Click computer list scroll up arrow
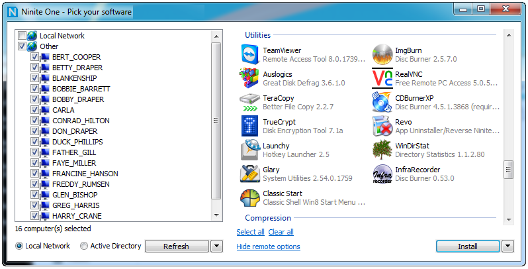Screen dimensions: 528x269 point(216,36)
